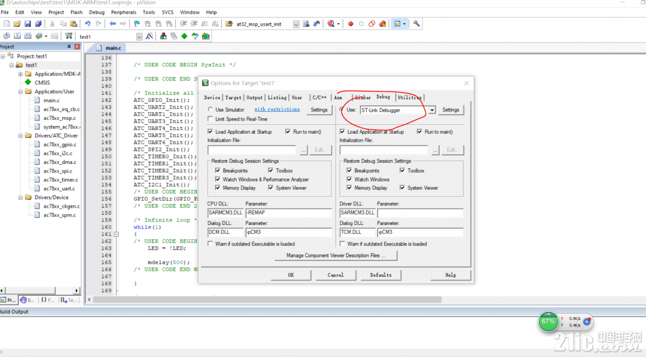646x357 pixels.
Task: Enable Limit Speed to Real-Time checkbox
Action: [x=211, y=119]
